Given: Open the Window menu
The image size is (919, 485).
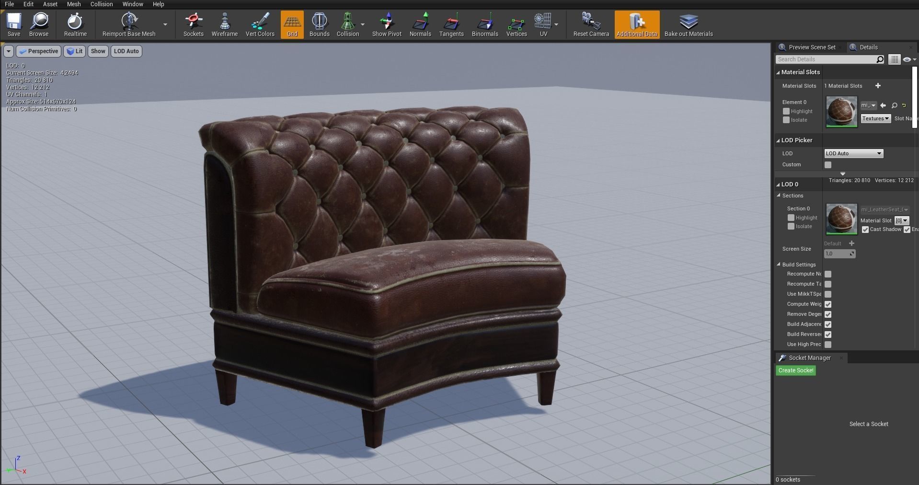Looking at the screenshot, I should pyautogui.click(x=133, y=4).
